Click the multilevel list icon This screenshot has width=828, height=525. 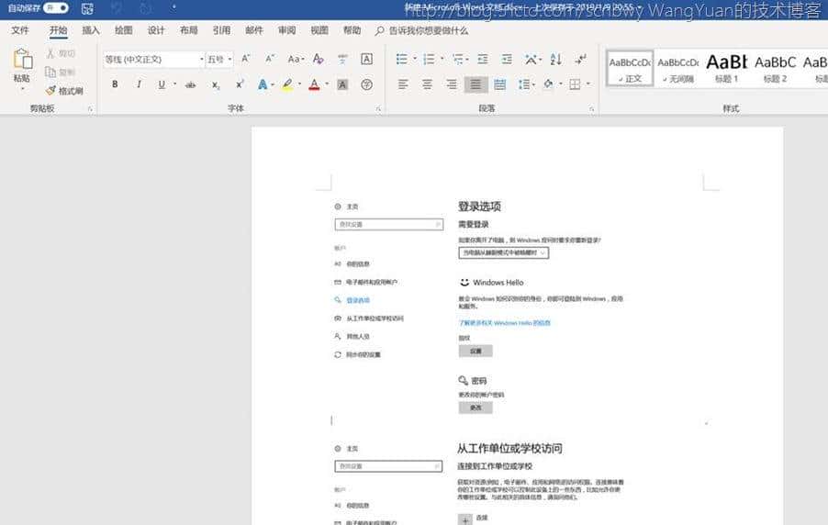[457, 59]
